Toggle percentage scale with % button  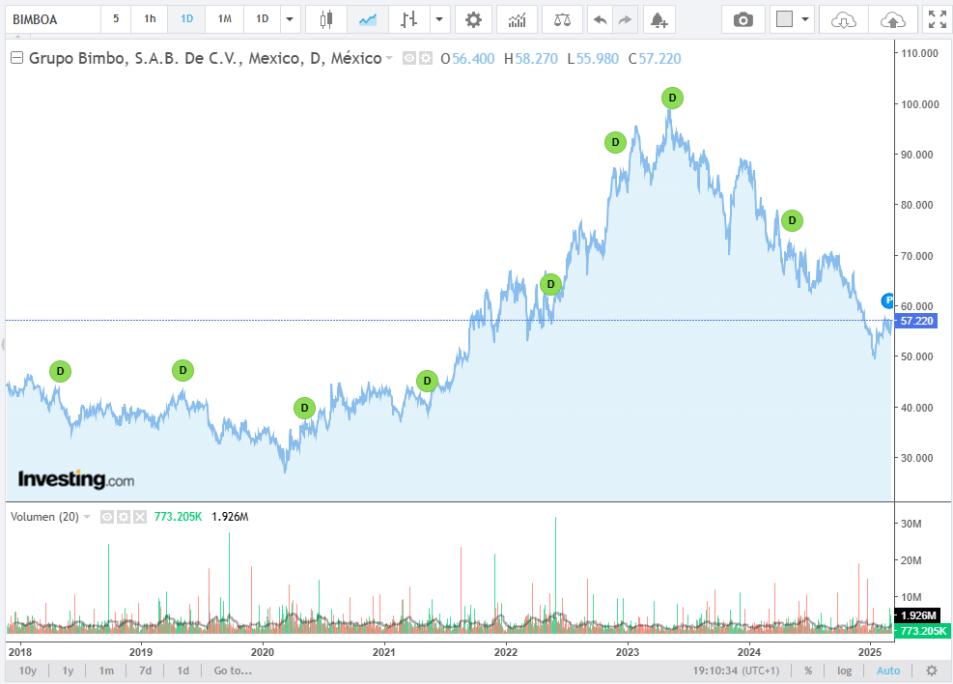point(808,670)
